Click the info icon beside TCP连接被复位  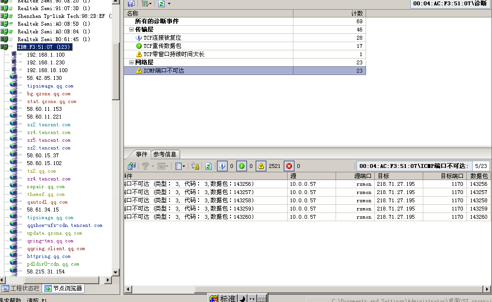coord(138,38)
